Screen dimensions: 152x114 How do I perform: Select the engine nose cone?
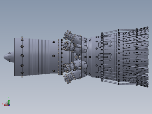click(9, 57)
